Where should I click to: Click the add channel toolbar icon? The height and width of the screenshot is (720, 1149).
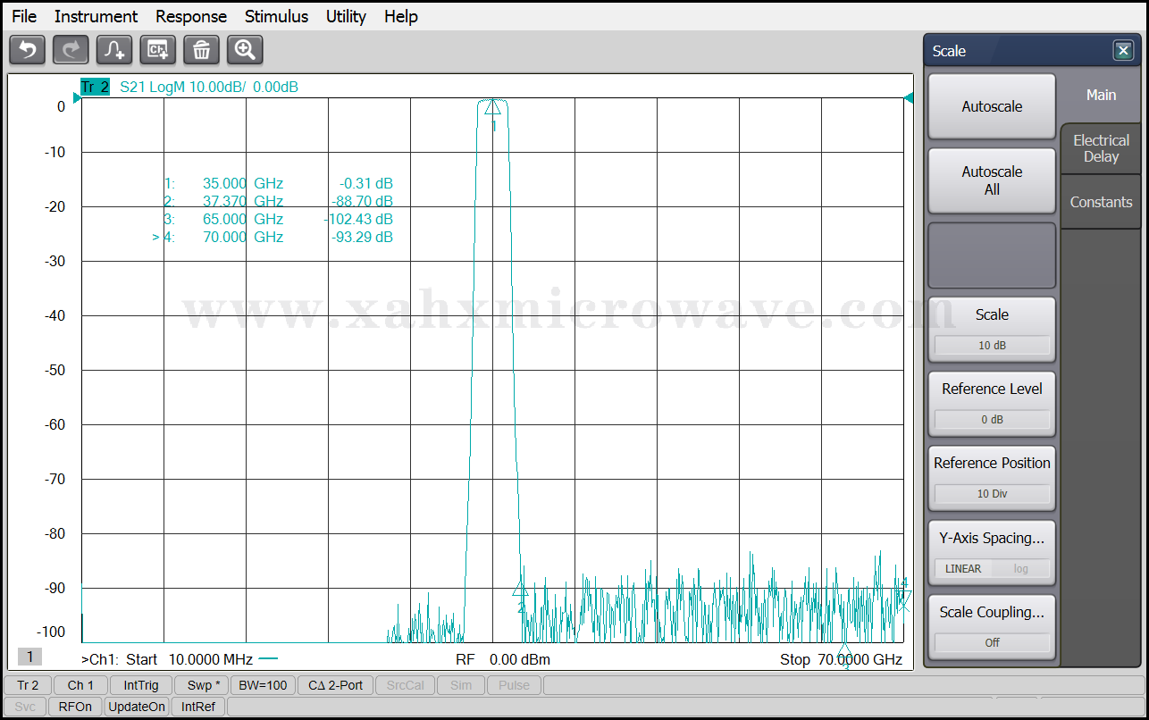coord(158,50)
